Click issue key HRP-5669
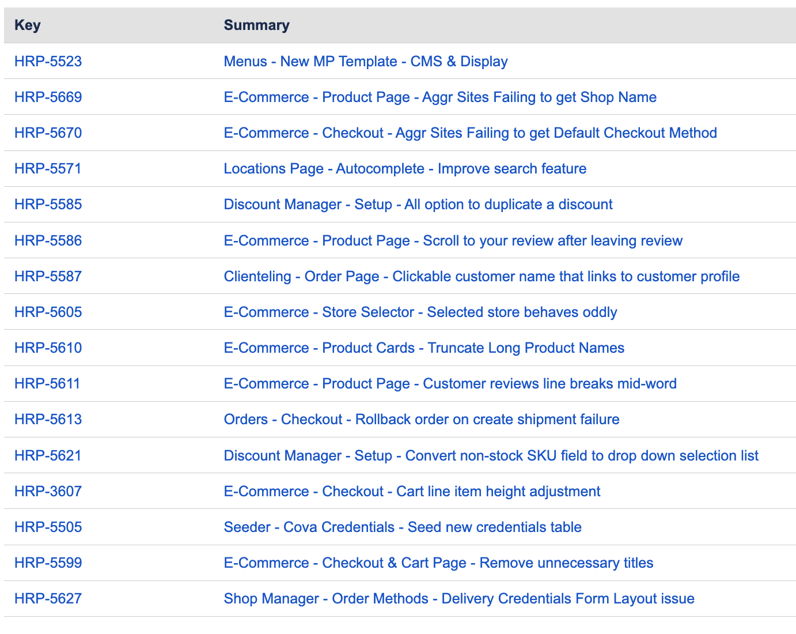 click(x=48, y=97)
